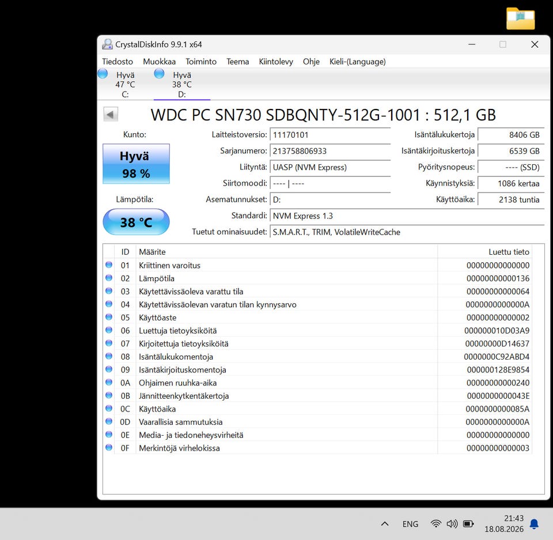Click status dot for Isäntäkirjoituskomentoja row

coord(109,369)
